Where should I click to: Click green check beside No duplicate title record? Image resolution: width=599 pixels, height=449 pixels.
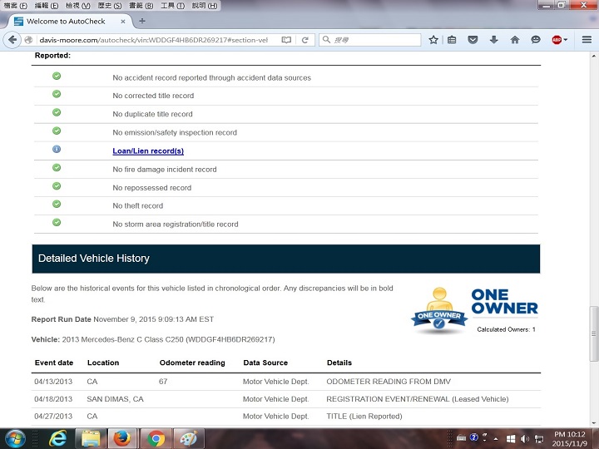57,112
